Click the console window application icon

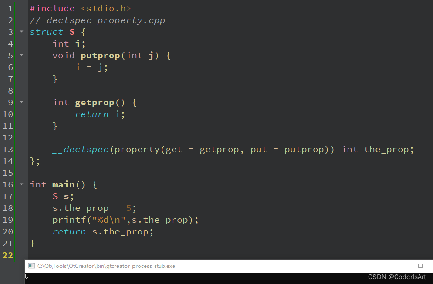tap(31, 265)
